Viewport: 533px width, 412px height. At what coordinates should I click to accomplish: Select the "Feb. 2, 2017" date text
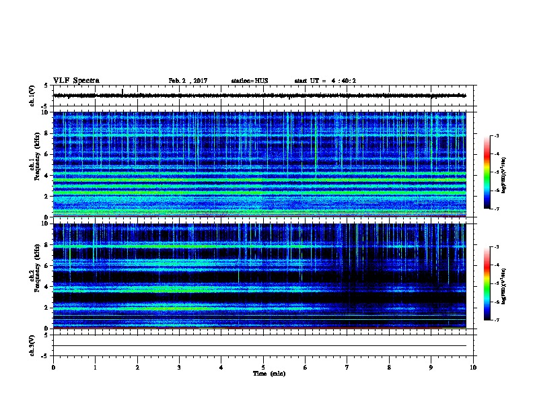click(188, 81)
